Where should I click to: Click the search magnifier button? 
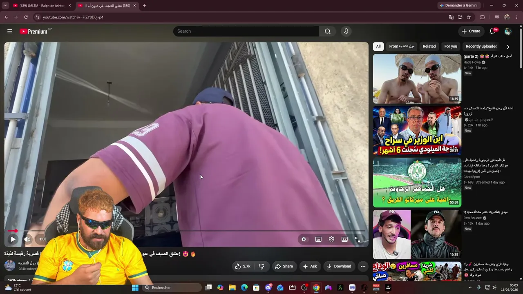[328, 31]
